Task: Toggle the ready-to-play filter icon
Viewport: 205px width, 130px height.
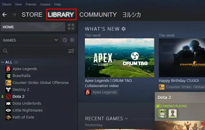Action: [72, 40]
